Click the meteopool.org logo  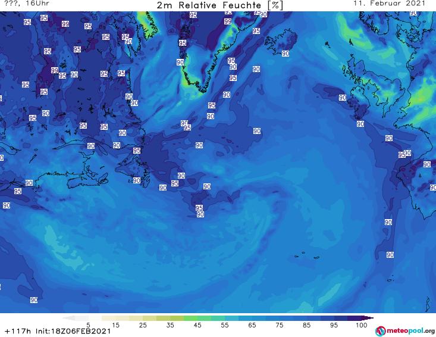tap(405, 331)
